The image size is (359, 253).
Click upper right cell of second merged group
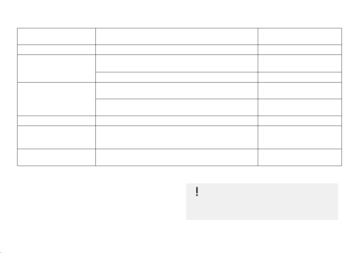pyautogui.click(x=300, y=91)
